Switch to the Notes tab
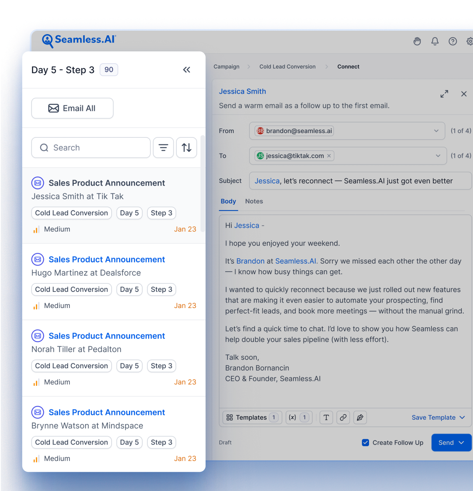 point(254,201)
